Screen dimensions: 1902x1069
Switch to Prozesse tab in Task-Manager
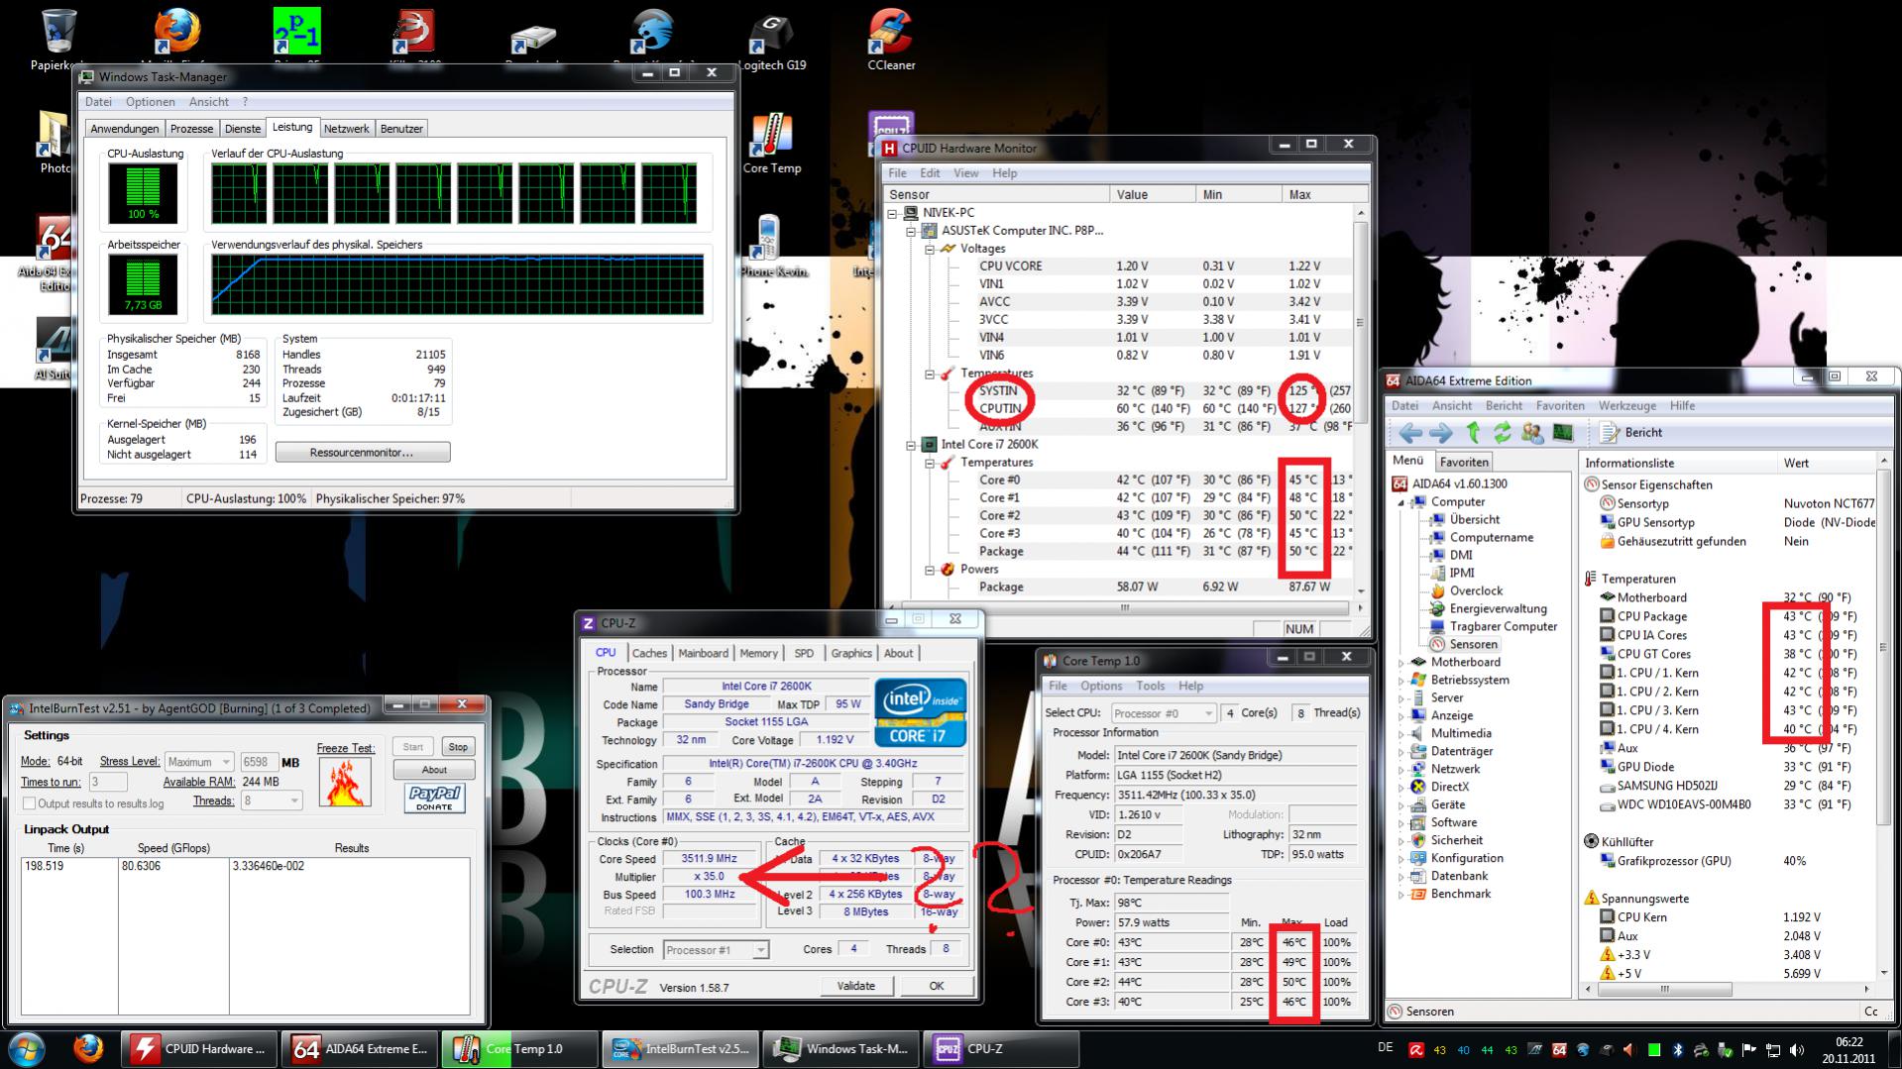[x=191, y=129]
